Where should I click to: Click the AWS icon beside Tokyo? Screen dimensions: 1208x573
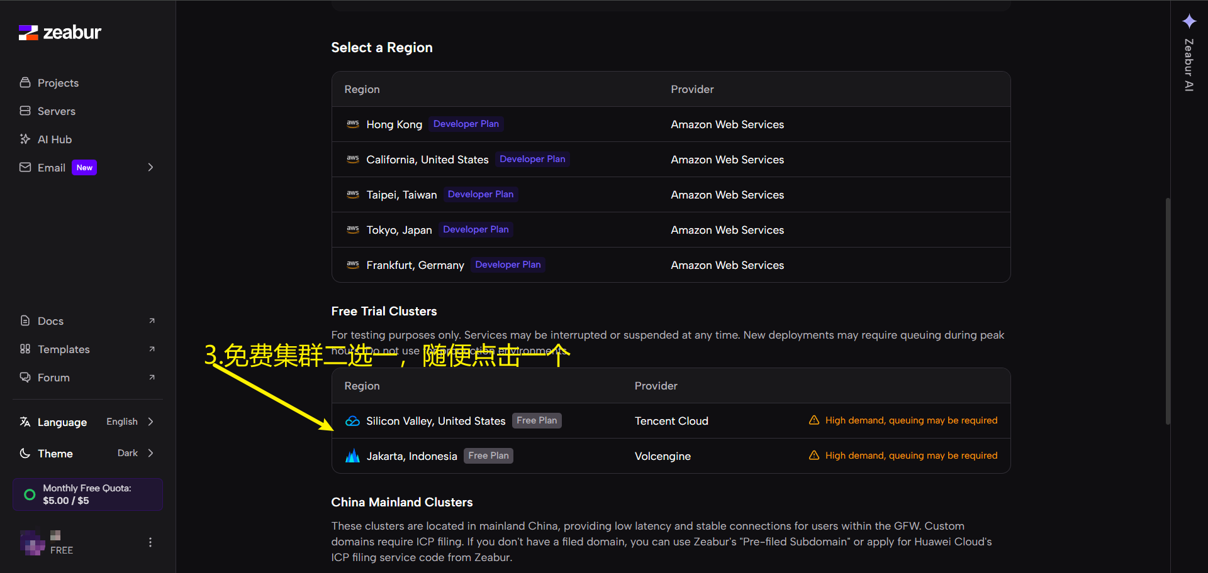pos(353,229)
